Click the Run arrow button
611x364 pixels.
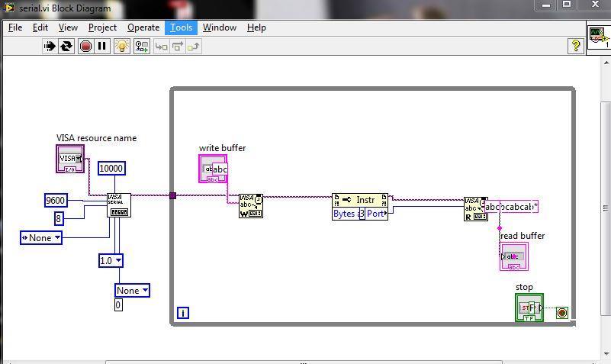(50, 47)
